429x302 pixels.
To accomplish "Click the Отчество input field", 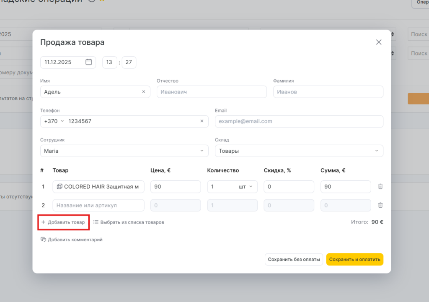I will click(212, 92).
